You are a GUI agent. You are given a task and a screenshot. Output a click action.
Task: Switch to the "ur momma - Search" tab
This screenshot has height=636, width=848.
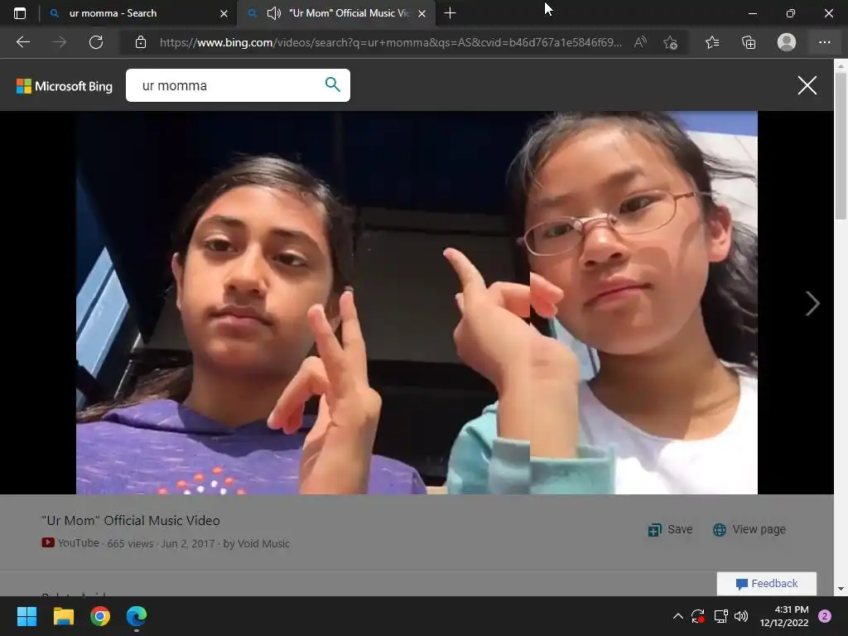pos(138,13)
